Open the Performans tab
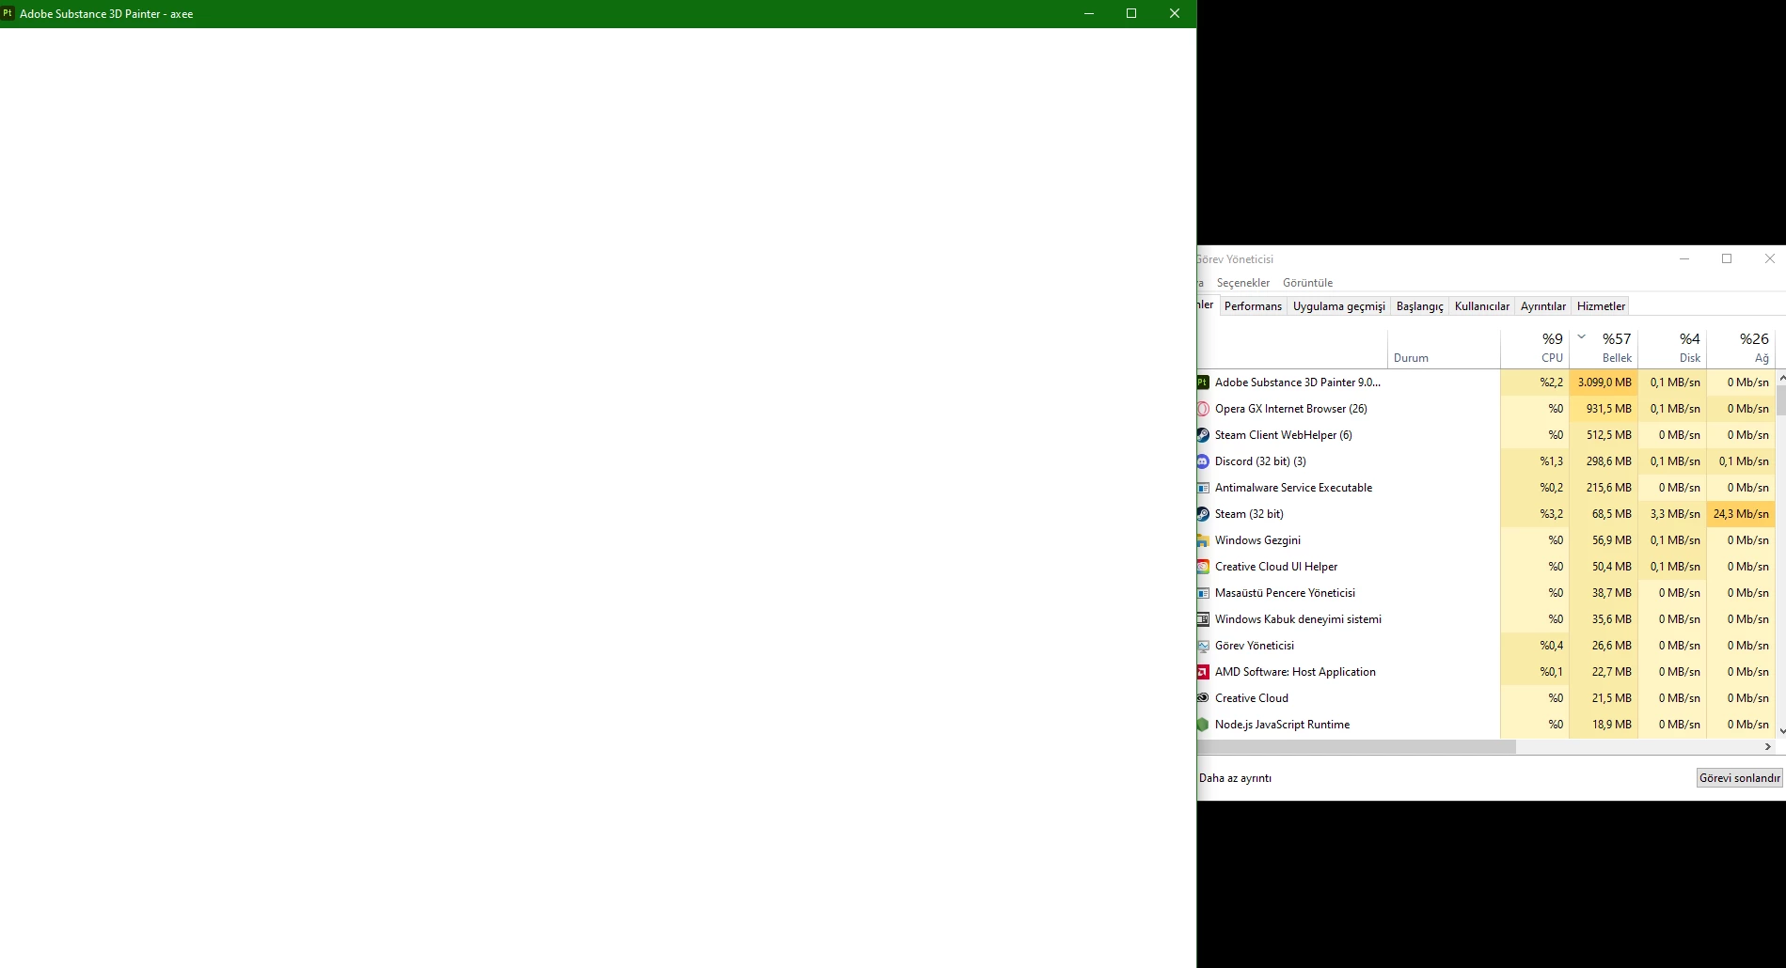This screenshot has height=968, width=1786. (1253, 306)
